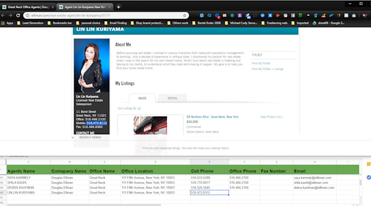Bookmark page using the star icon
Viewport: 371px width, 206px height.
point(184,15)
